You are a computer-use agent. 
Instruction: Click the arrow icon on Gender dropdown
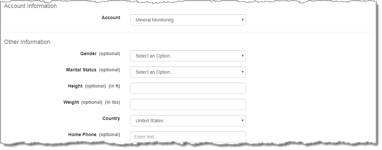pyautogui.click(x=243, y=56)
